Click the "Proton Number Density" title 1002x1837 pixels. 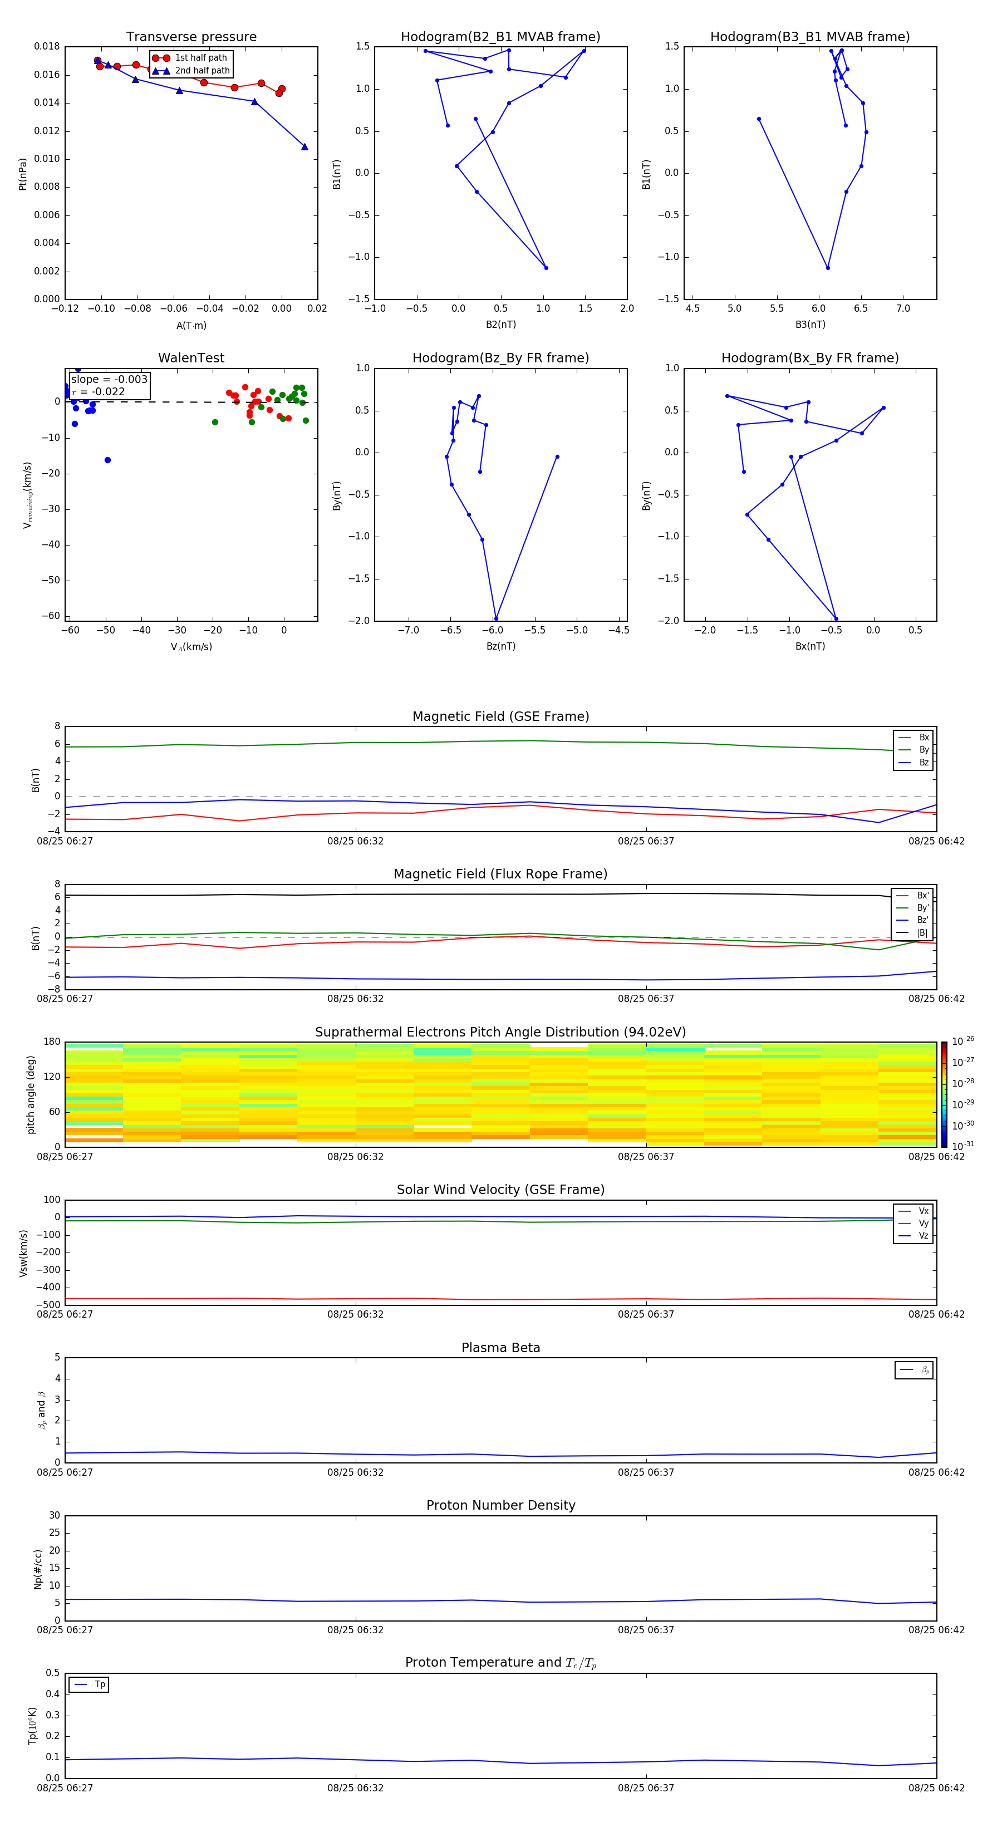(500, 1505)
